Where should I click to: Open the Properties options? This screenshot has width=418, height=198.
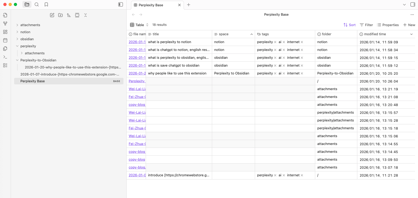pos(388,25)
